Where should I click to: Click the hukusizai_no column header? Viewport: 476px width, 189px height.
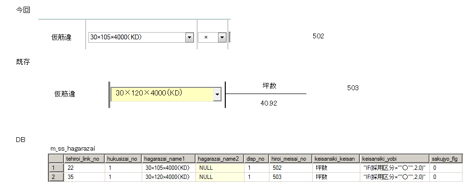123,159
